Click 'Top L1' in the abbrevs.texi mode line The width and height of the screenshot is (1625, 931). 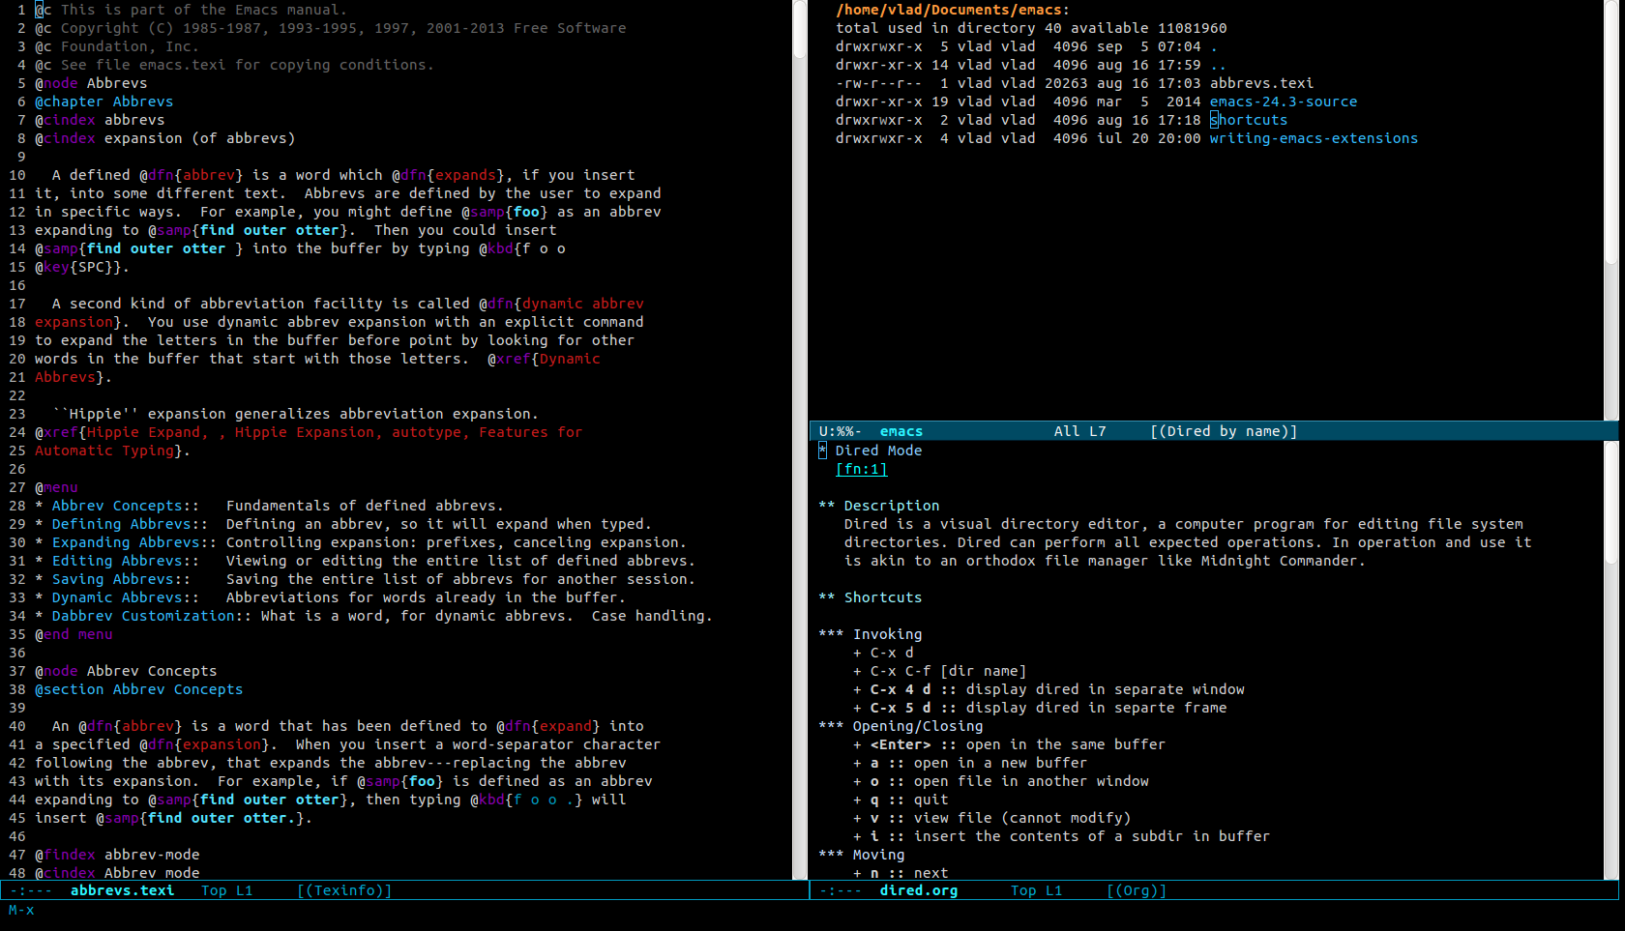click(227, 890)
